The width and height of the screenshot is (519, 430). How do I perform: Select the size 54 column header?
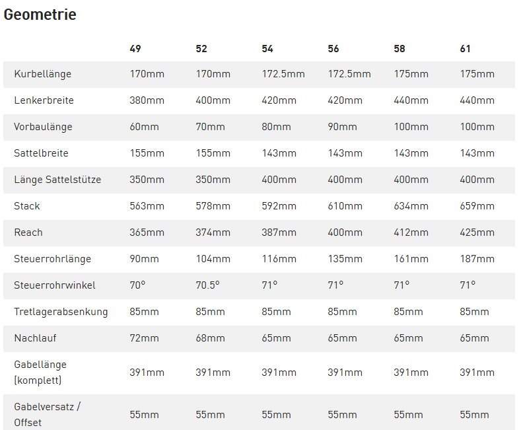tap(267, 49)
